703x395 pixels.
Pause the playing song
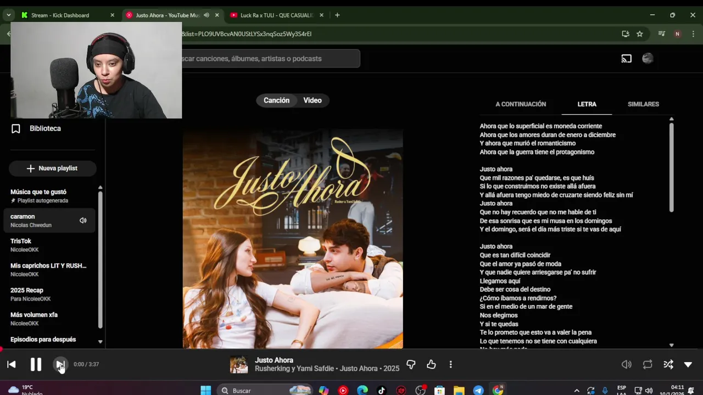[36, 364]
